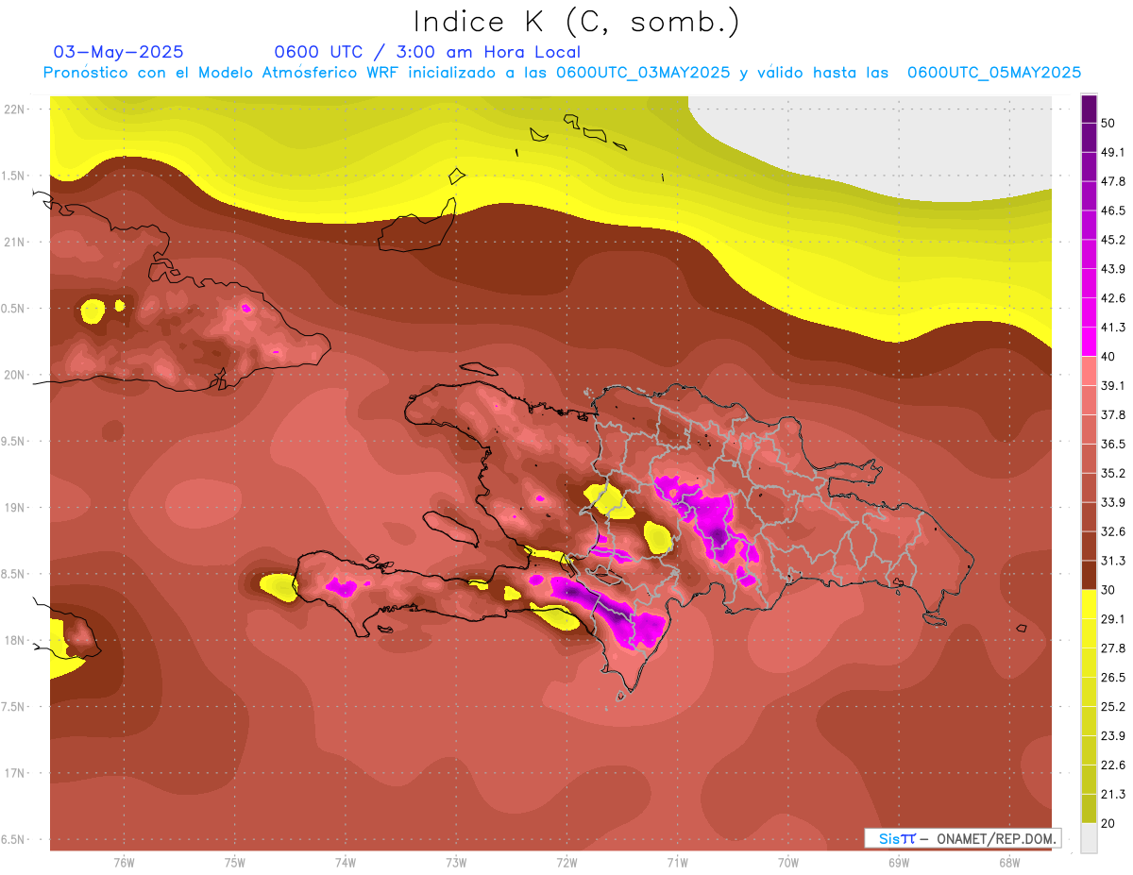Pick the magenta legend band between 40 and 41.3
Image resolution: width=1133 pixels, height=875 pixels.
(1089, 342)
